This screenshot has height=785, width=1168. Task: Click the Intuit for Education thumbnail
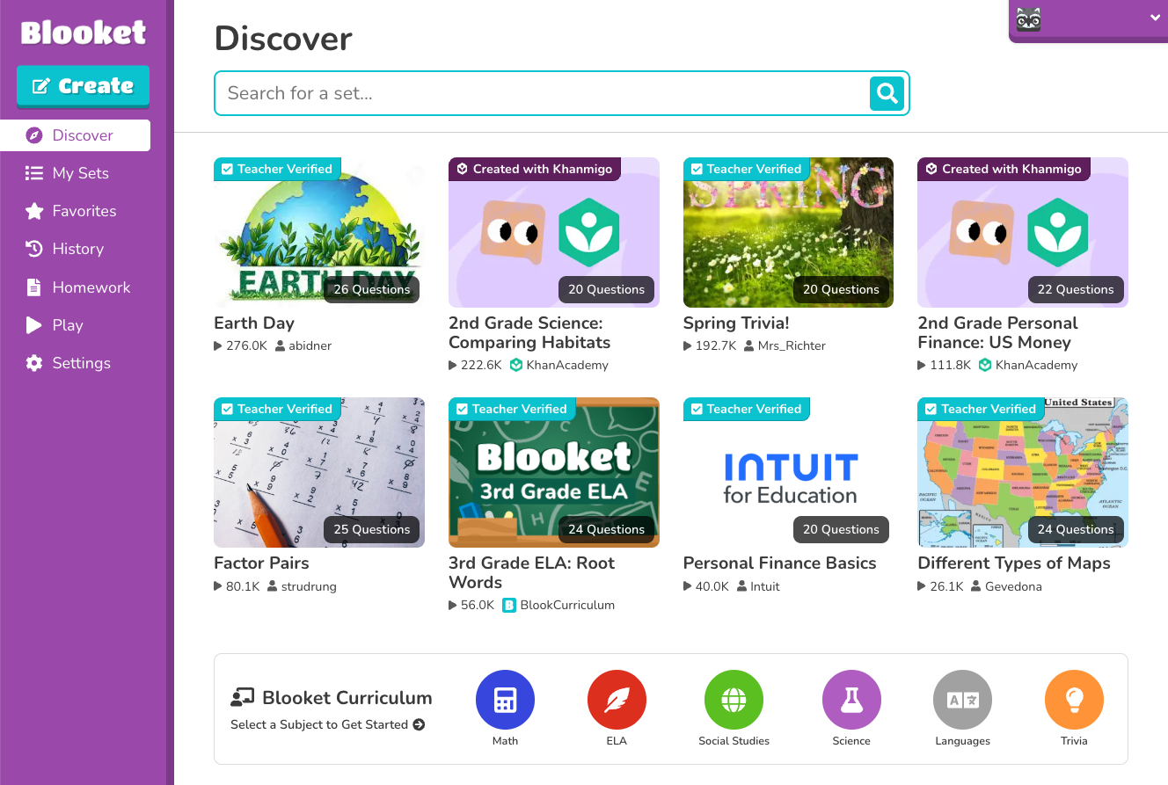(788, 472)
